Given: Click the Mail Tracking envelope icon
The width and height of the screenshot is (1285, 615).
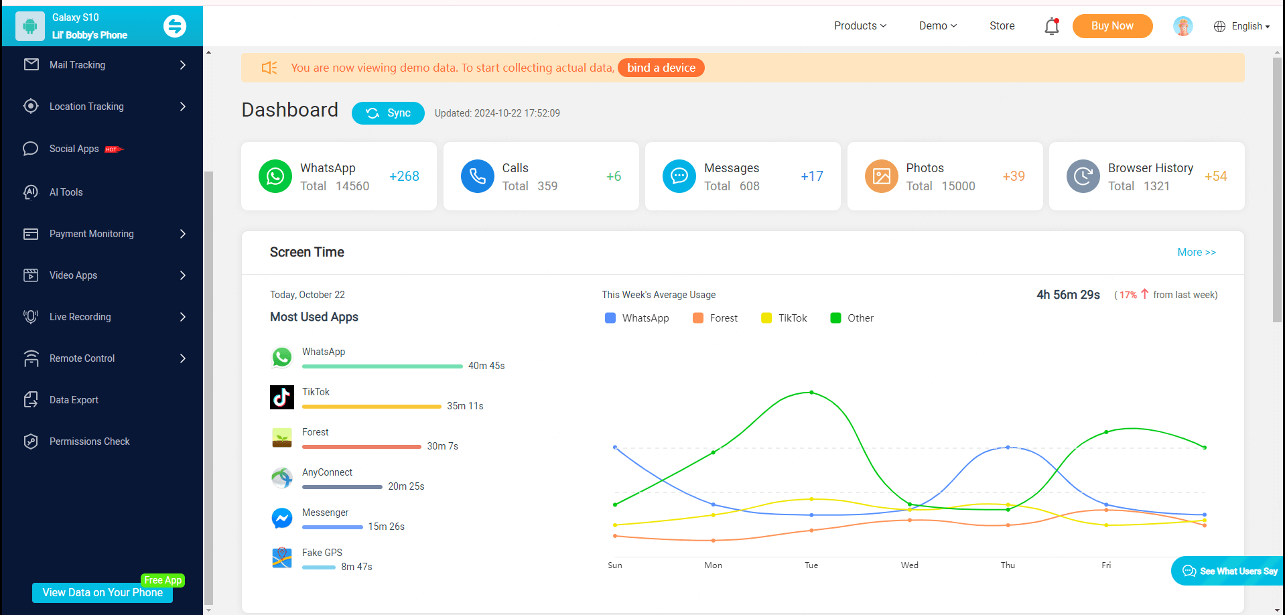Looking at the screenshot, I should tap(31, 64).
